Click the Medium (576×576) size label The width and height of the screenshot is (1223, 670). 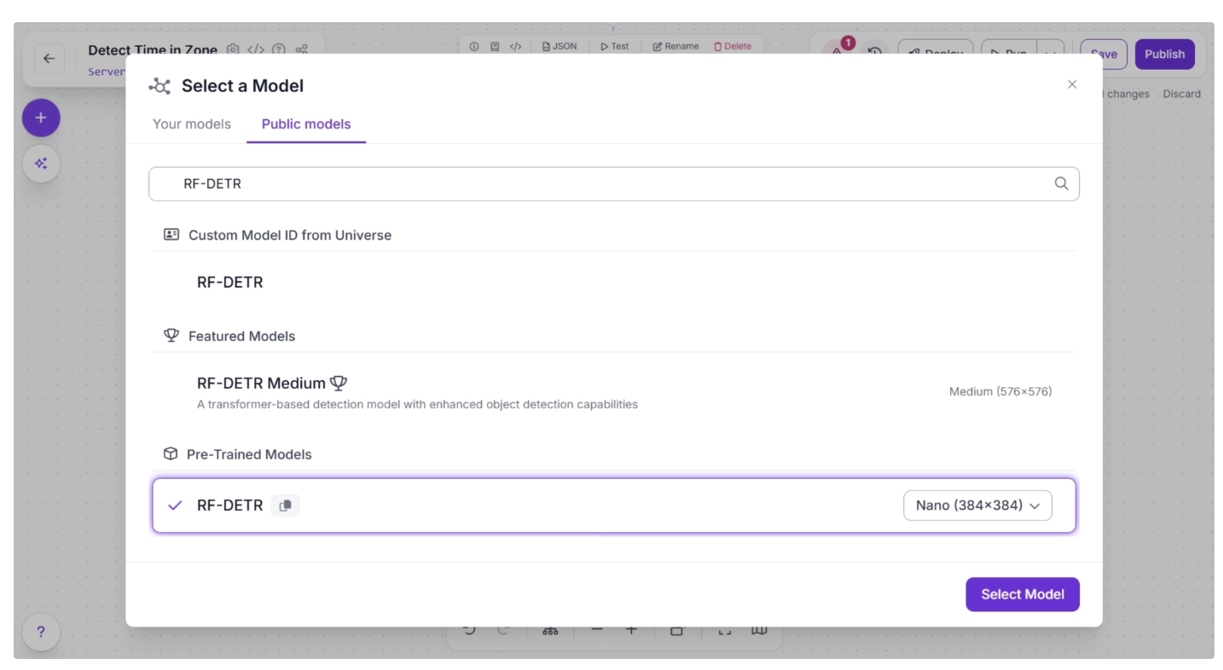(x=1000, y=391)
